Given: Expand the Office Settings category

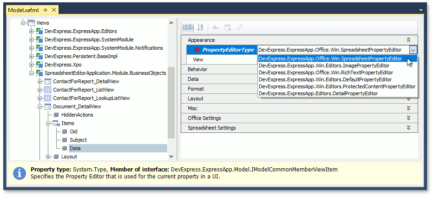Looking at the screenshot, I should click(408, 118).
